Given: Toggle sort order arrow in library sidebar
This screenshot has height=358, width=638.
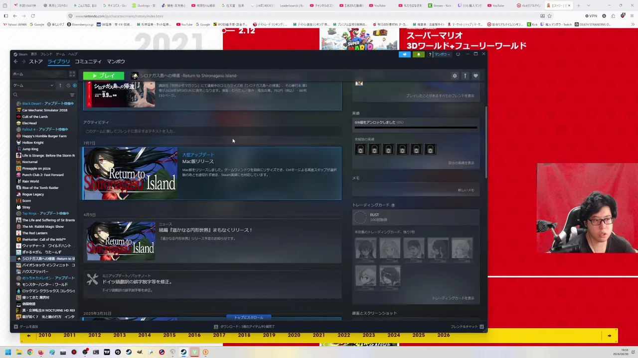Looking at the screenshot, I should 60,86.
